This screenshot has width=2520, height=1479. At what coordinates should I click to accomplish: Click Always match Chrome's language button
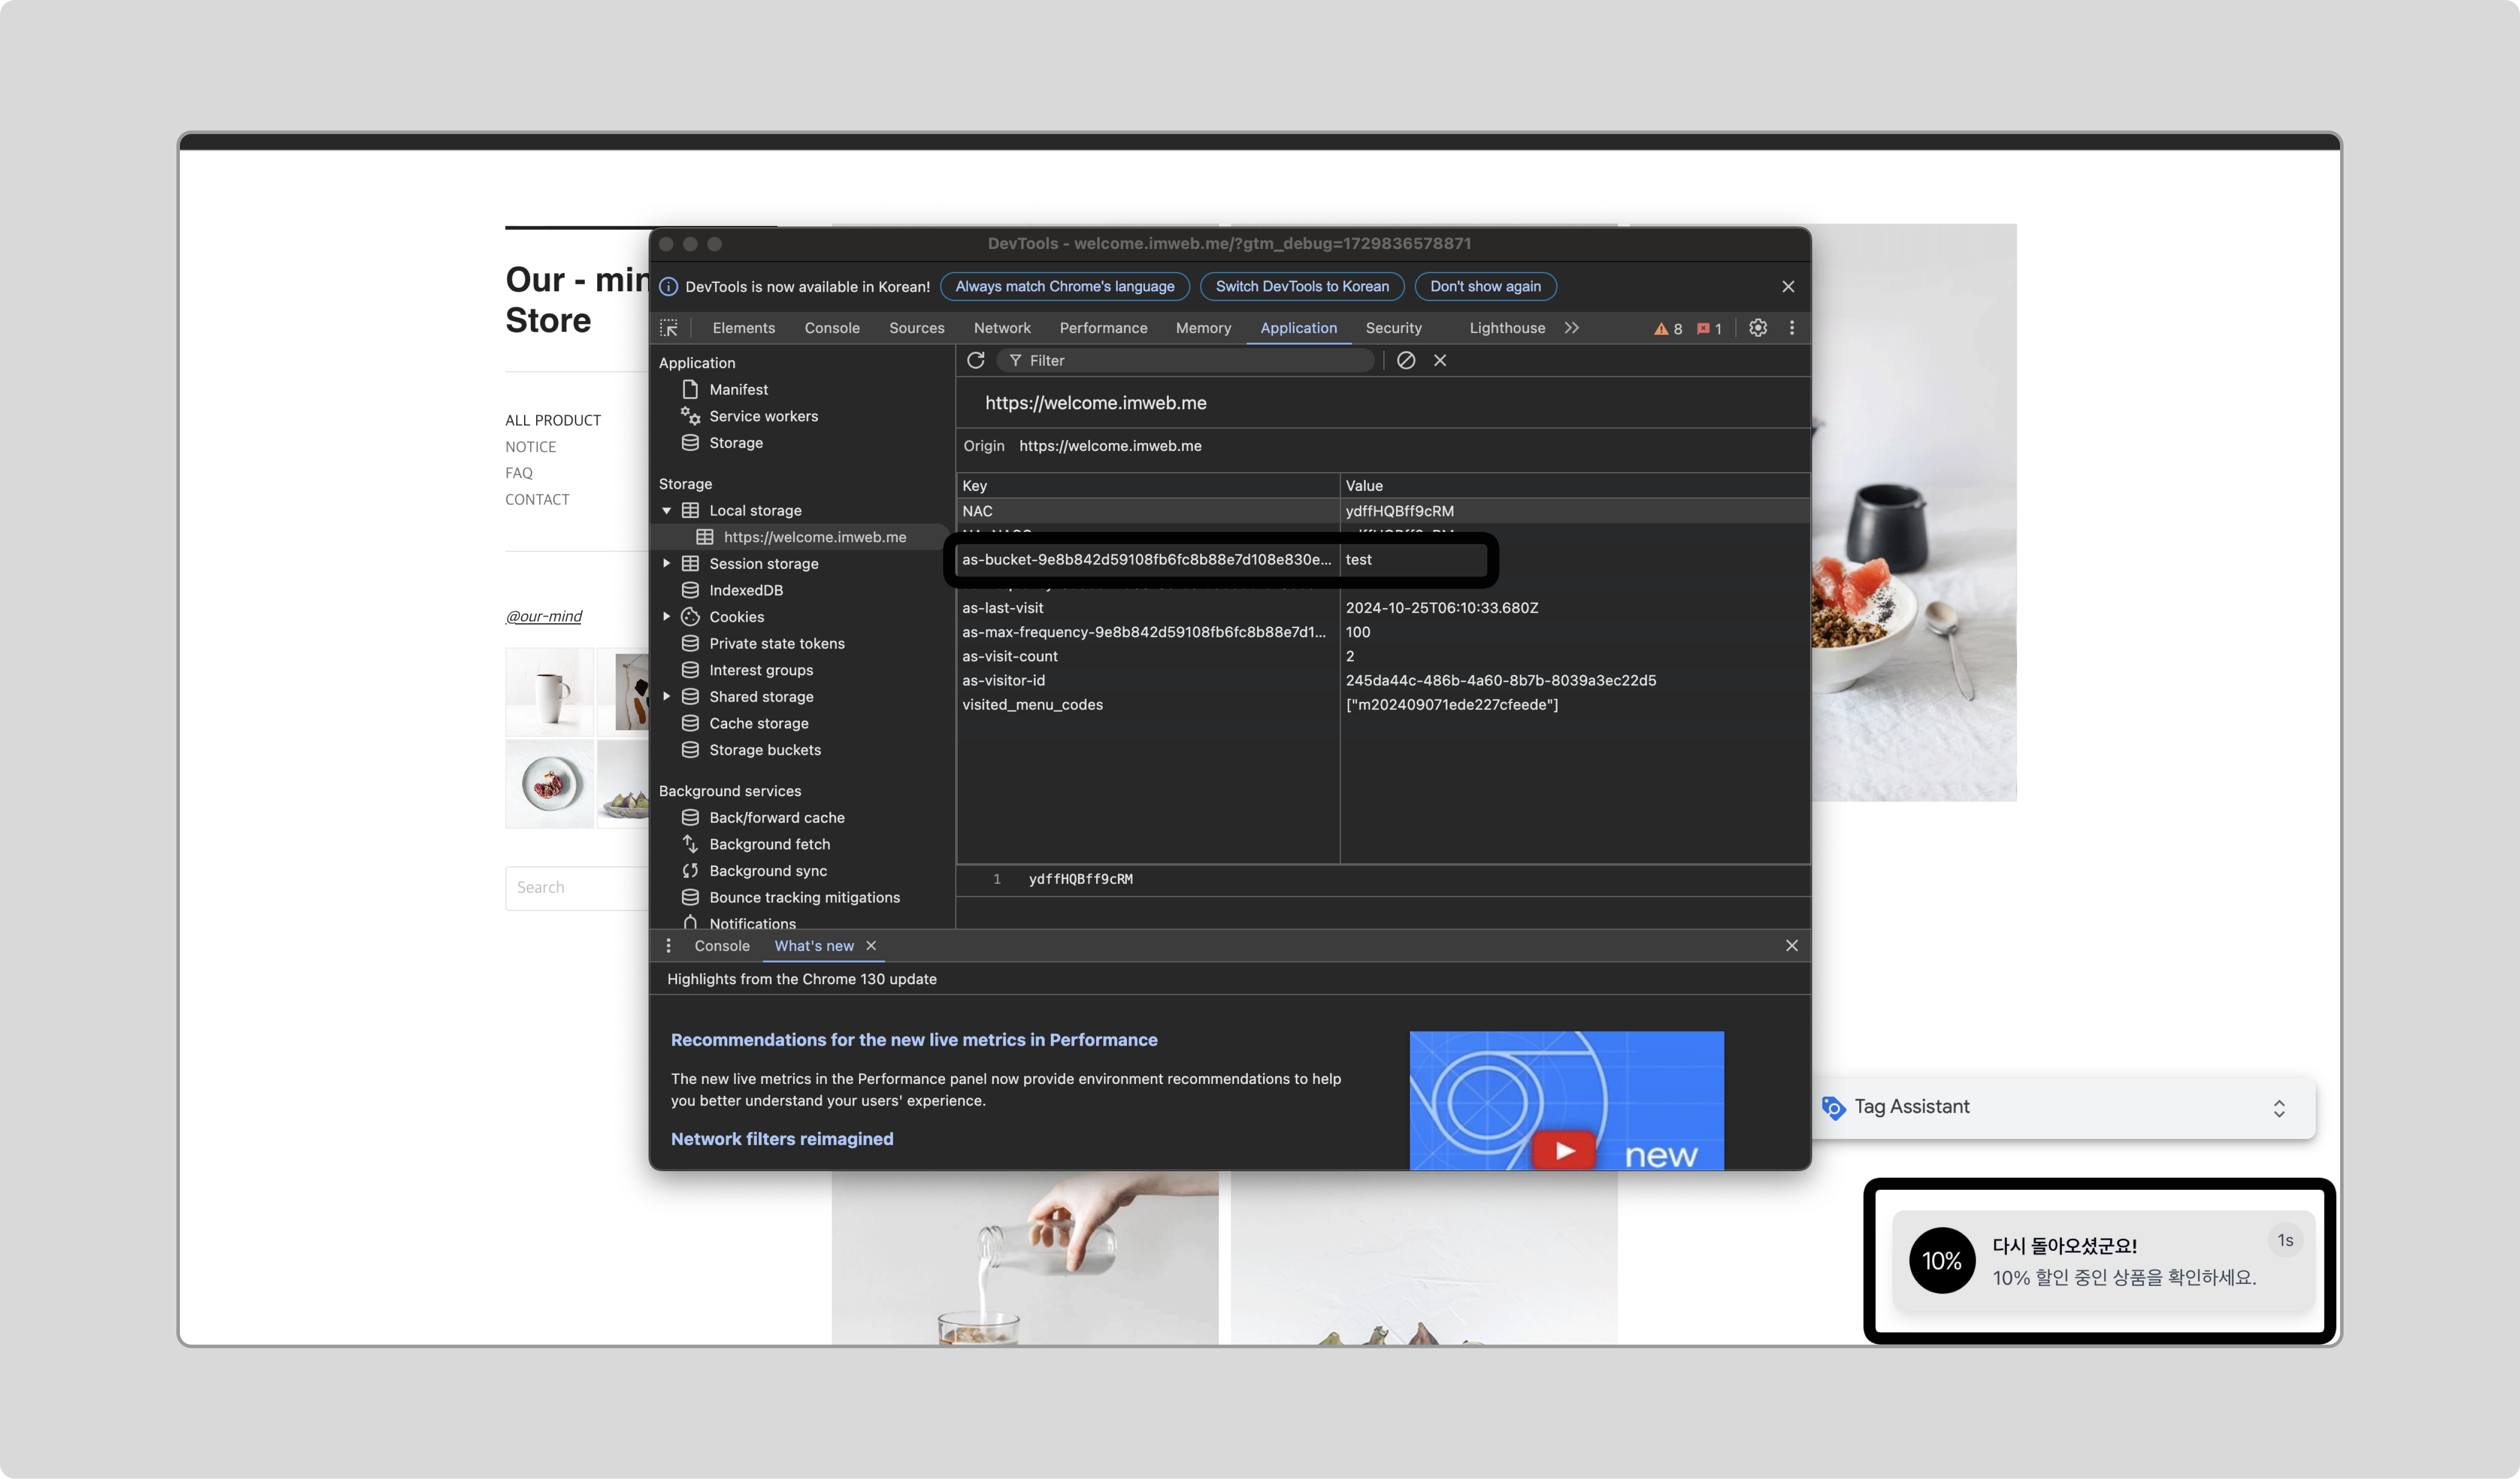point(1064,287)
